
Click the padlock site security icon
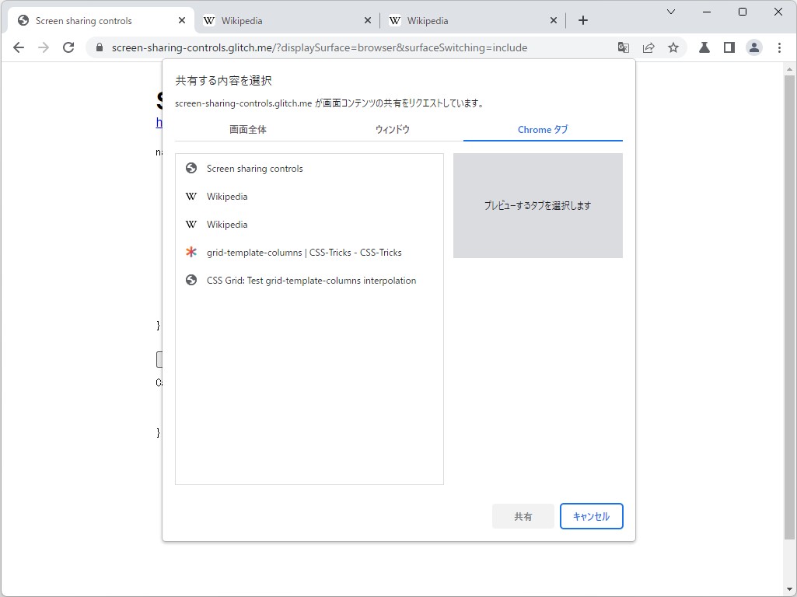click(x=98, y=47)
